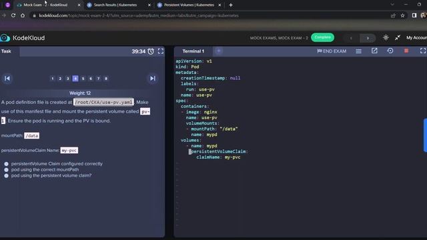Share this page from address bar

pos(393,15)
